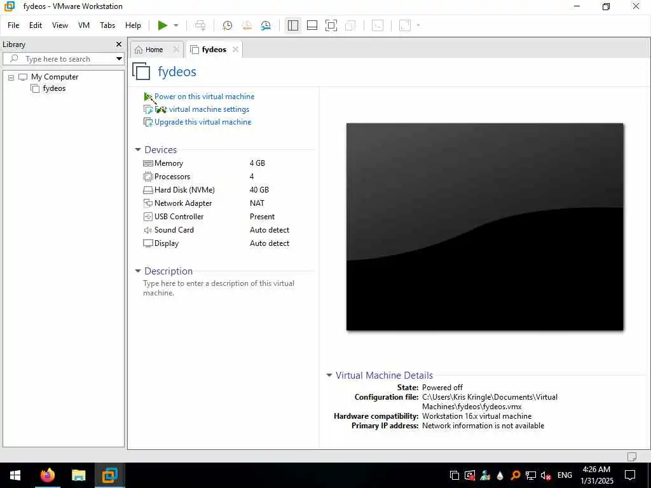Viewport: 651px width, 488px height.
Task: Click the NAT network adapter value
Action: click(x=257, y=203)
